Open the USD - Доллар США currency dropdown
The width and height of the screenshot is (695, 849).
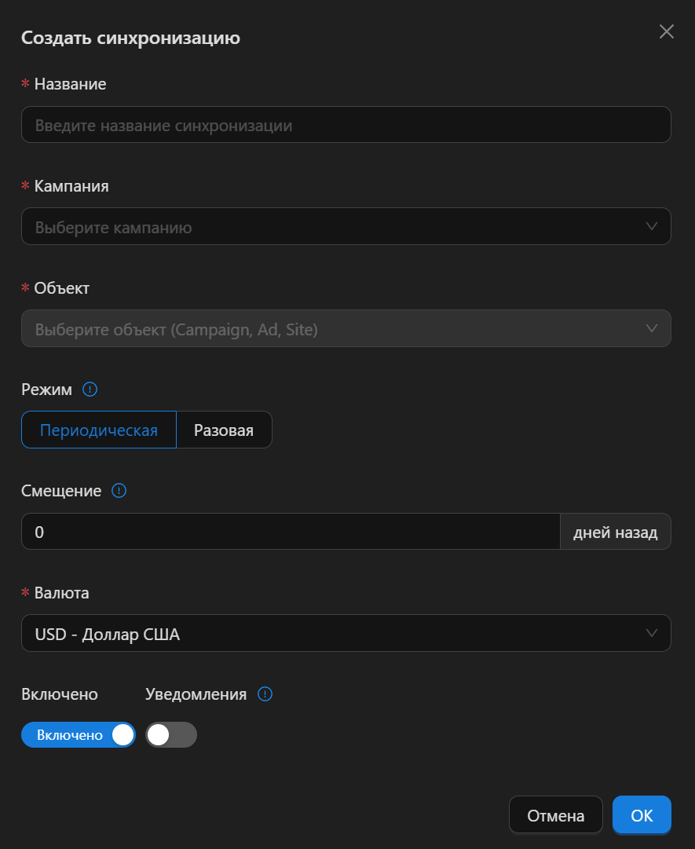tap(346, 633)
